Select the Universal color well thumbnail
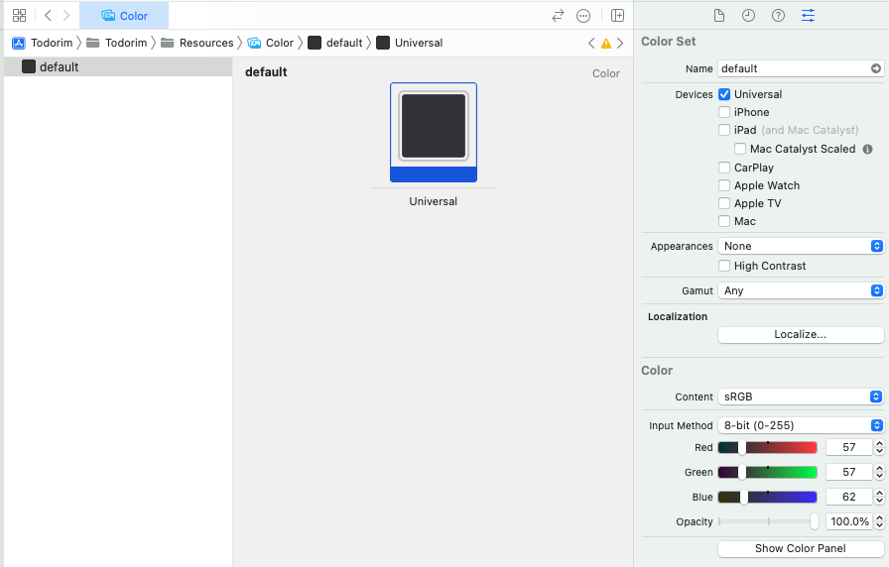 pos(434,132)
